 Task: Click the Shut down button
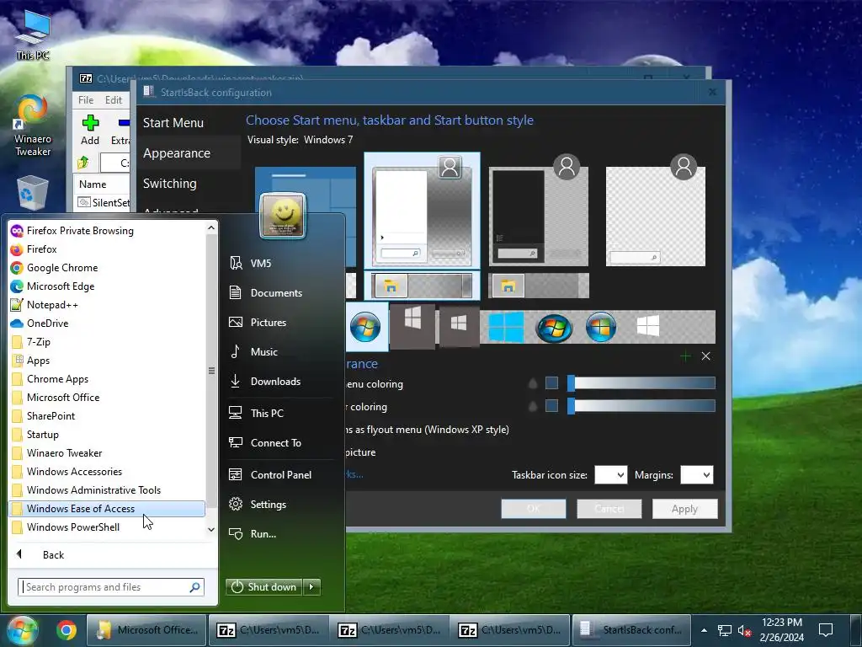pos(263,587)
